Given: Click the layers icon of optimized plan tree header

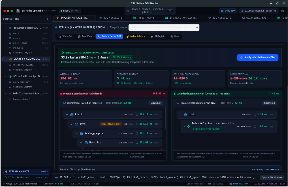Looking at the screenshot, I should coord(178,103).
